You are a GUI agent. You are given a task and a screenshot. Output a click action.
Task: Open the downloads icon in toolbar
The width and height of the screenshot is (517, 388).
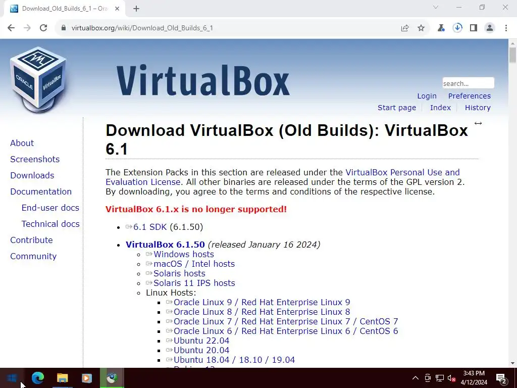457,28
